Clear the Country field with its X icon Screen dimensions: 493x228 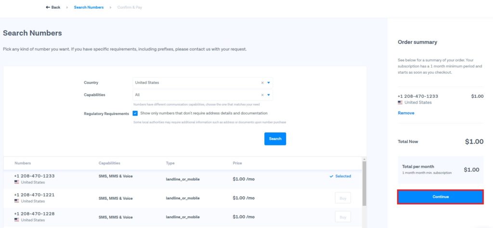point(262,83)
